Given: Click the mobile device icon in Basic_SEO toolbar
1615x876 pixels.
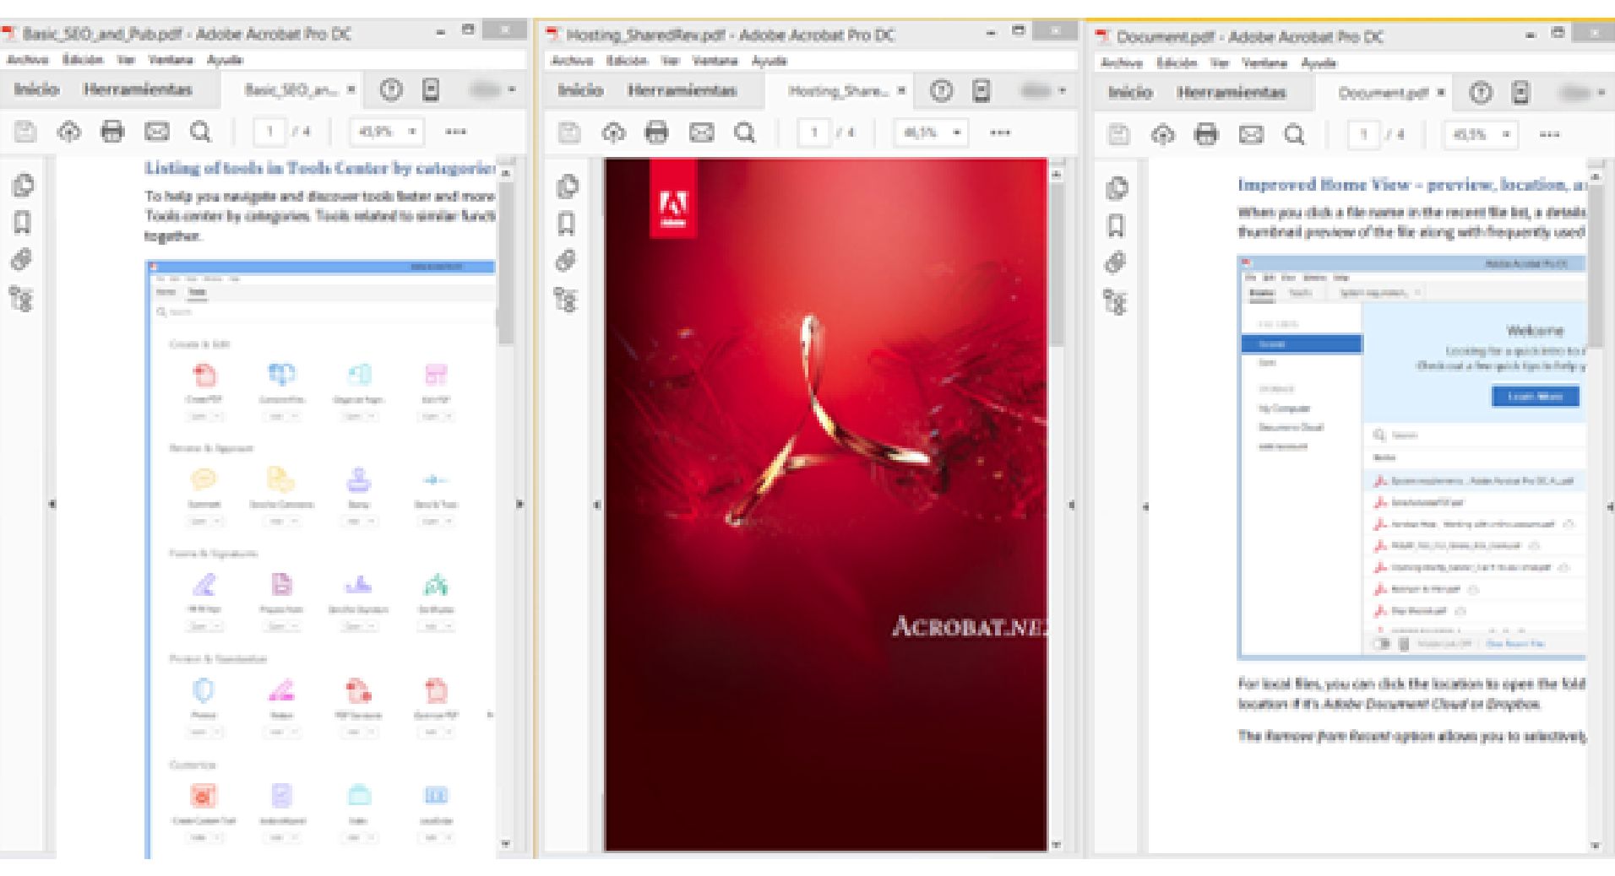Looking at the screenshot, I should coord(432,90).
